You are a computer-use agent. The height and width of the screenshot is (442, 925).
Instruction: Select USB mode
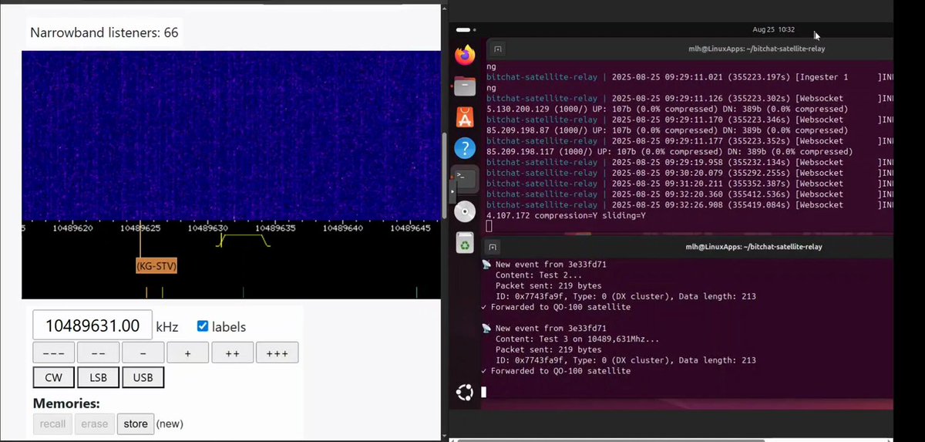[x=143, y=377]
